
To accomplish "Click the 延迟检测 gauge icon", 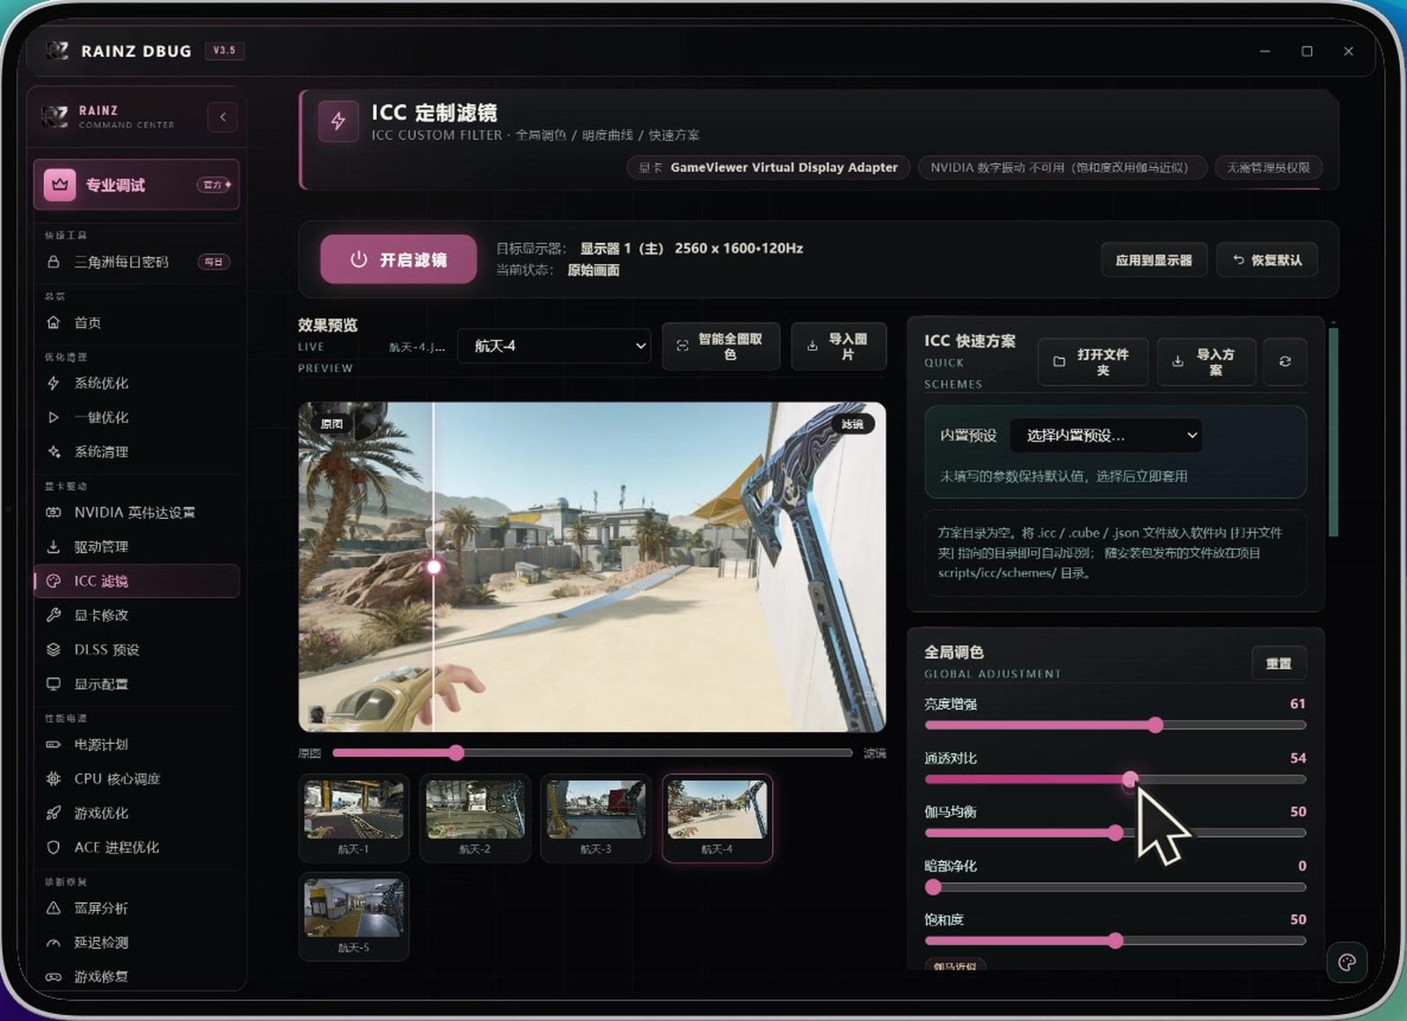I will point(54,943).
